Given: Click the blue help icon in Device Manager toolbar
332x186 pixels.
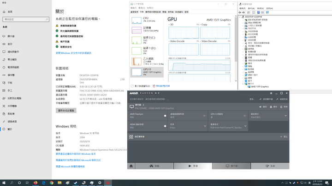Looking at the screenshot, I should coord(258,12).
